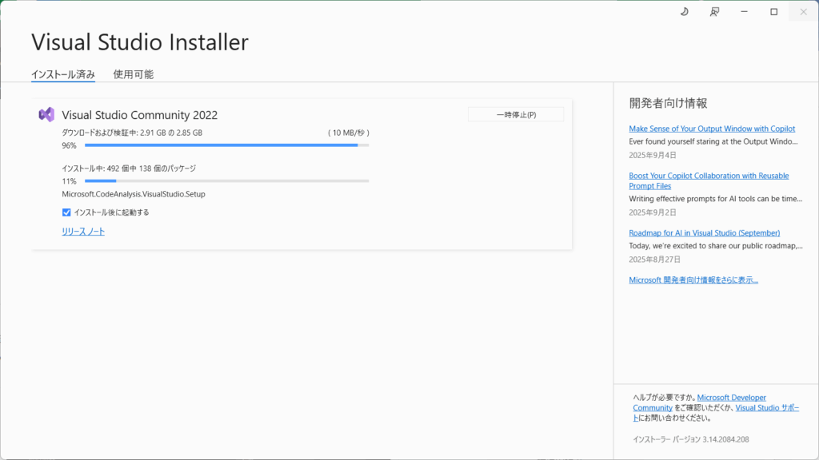This screenshot has height=460, width=819.
Task: Minimize the Visual Studio Installer window
Action: point(744,11)
